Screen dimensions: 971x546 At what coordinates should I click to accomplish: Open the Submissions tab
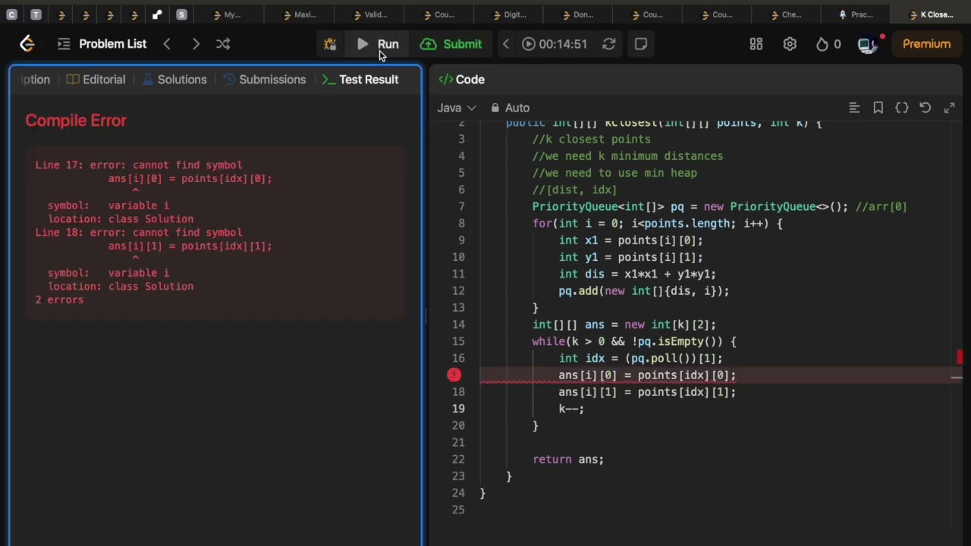264,80
